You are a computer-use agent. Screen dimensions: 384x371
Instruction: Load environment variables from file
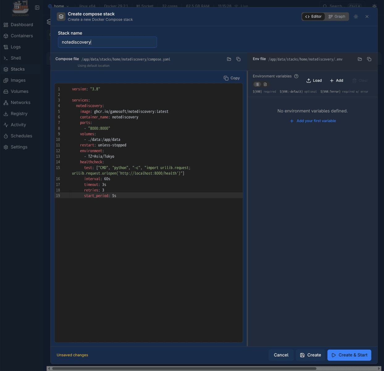314,81
